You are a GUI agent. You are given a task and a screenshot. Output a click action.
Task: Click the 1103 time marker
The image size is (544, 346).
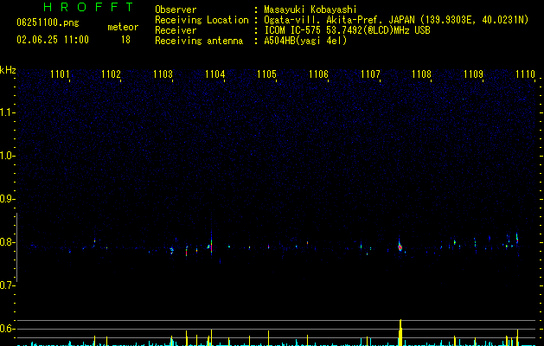point(163,74)
